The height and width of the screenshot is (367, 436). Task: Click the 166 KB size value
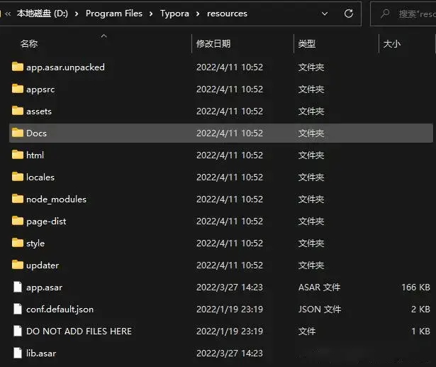(x=415, y=287)
